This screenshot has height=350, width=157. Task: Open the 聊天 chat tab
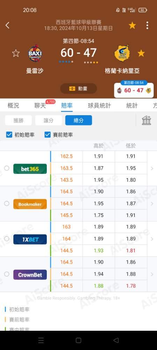(x=40, y=106)
